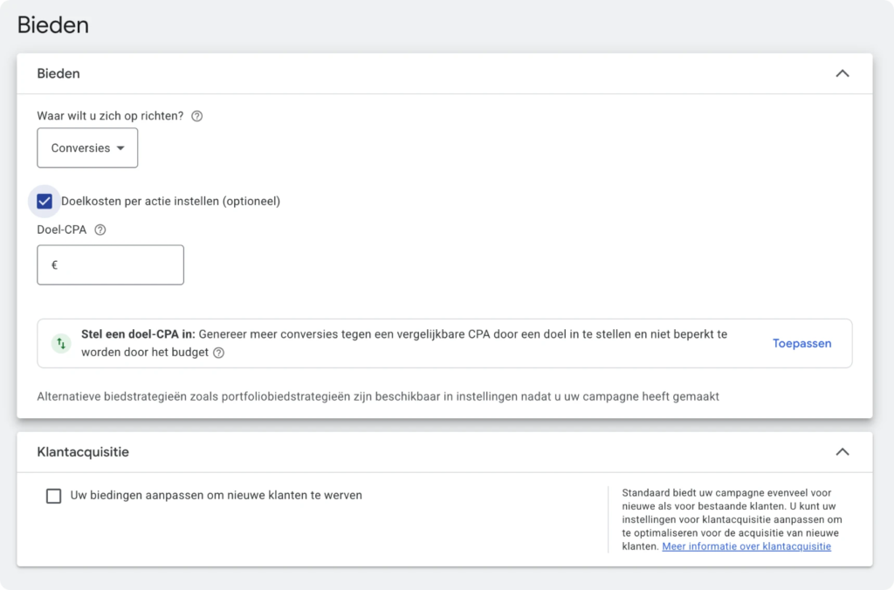
Task: Collapse the Klantacquisitie section chevron
Action: tap(842, 452)
